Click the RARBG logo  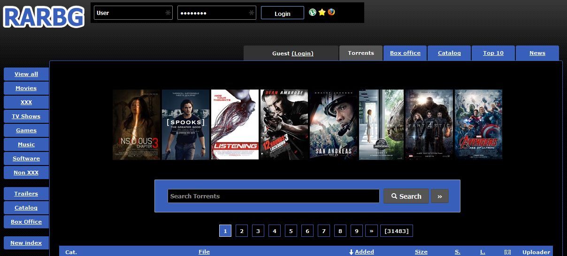44,16
